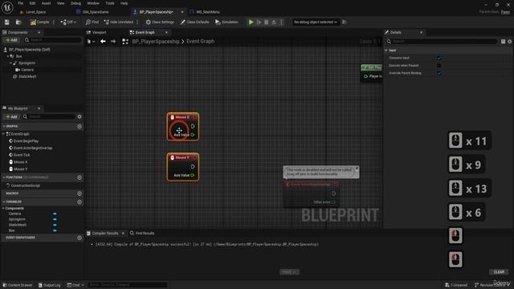Open Class Settings
514x289 pixels.
[160, 22]
